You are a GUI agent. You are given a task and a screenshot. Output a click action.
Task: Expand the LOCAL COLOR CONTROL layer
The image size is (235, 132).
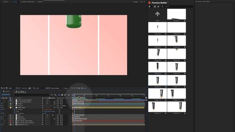click(x=9, y=100)
